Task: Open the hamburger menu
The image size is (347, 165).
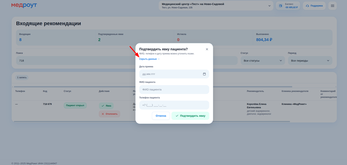Action: [332, 6]
